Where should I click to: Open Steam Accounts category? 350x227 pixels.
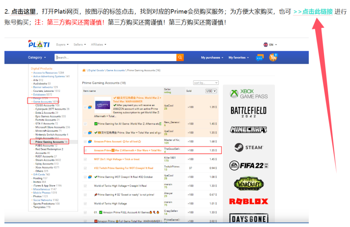45,160
